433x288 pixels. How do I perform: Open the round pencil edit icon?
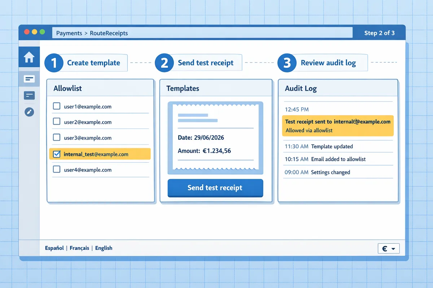29,112
